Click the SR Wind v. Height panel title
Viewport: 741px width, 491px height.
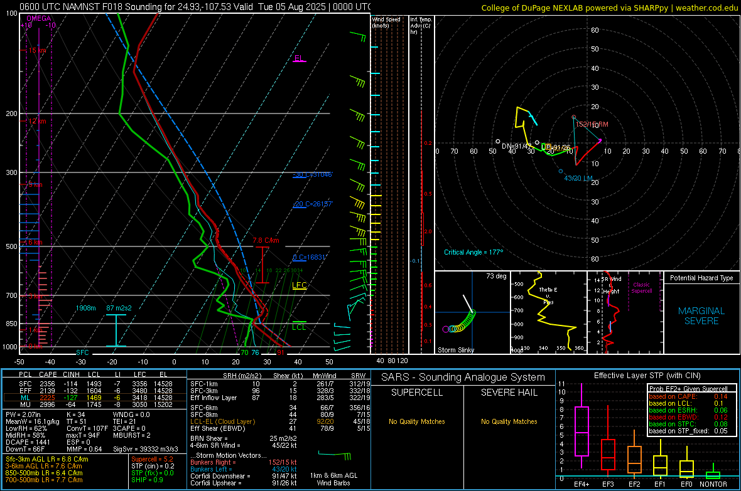(612, 285)
